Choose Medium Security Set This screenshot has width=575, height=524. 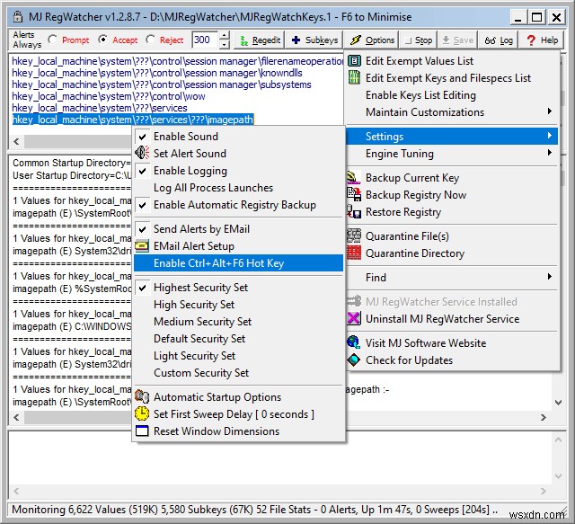coord(238,322)
